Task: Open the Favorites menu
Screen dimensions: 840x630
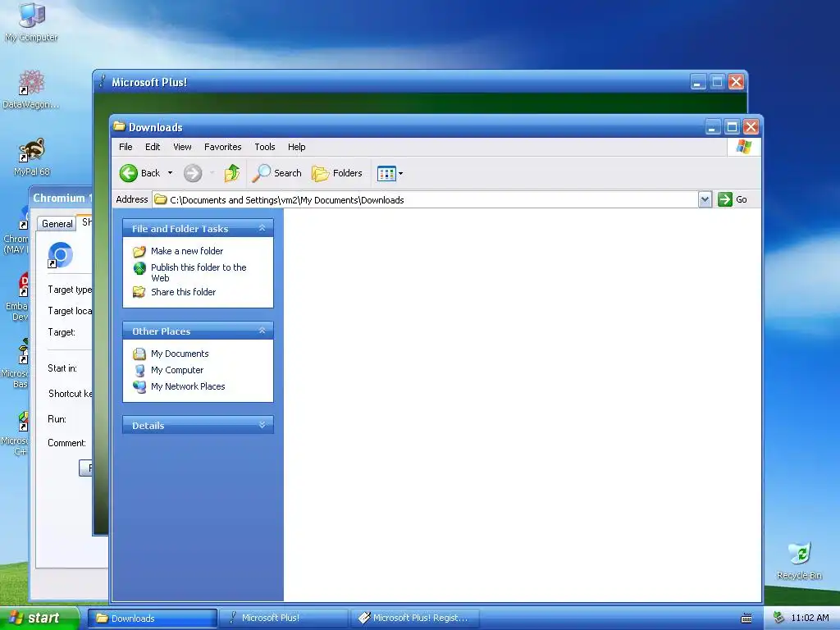Action: pos(223,147)
